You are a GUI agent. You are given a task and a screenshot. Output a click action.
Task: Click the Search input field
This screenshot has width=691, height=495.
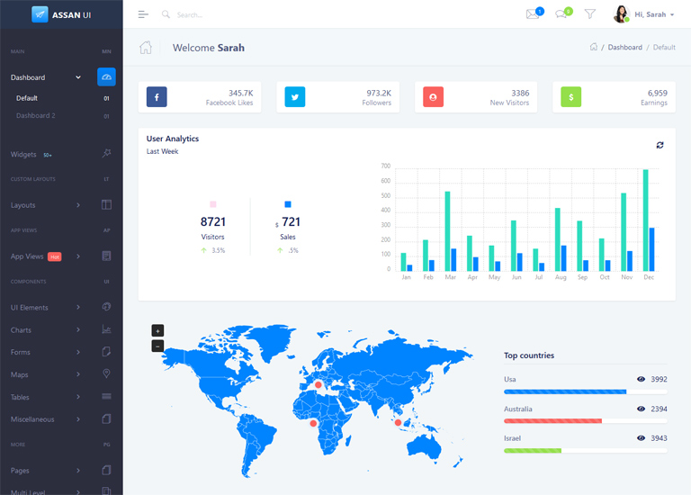[234, 15]
